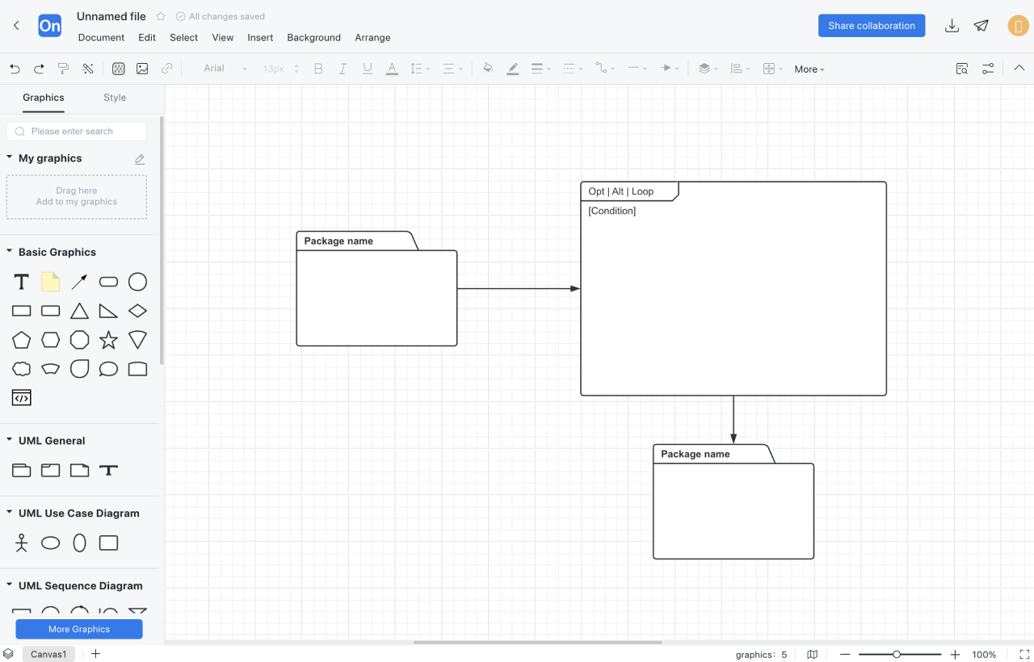Toggle fullscreen mode from the status bar
This screenshot has width=1034, height=662.
(x=1024, y=654)
